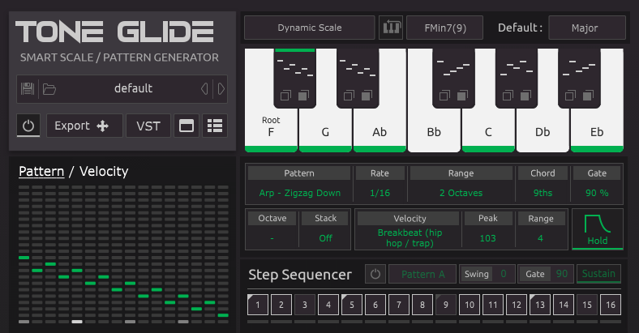Switch to the Pattern tab

click(41, 171)
